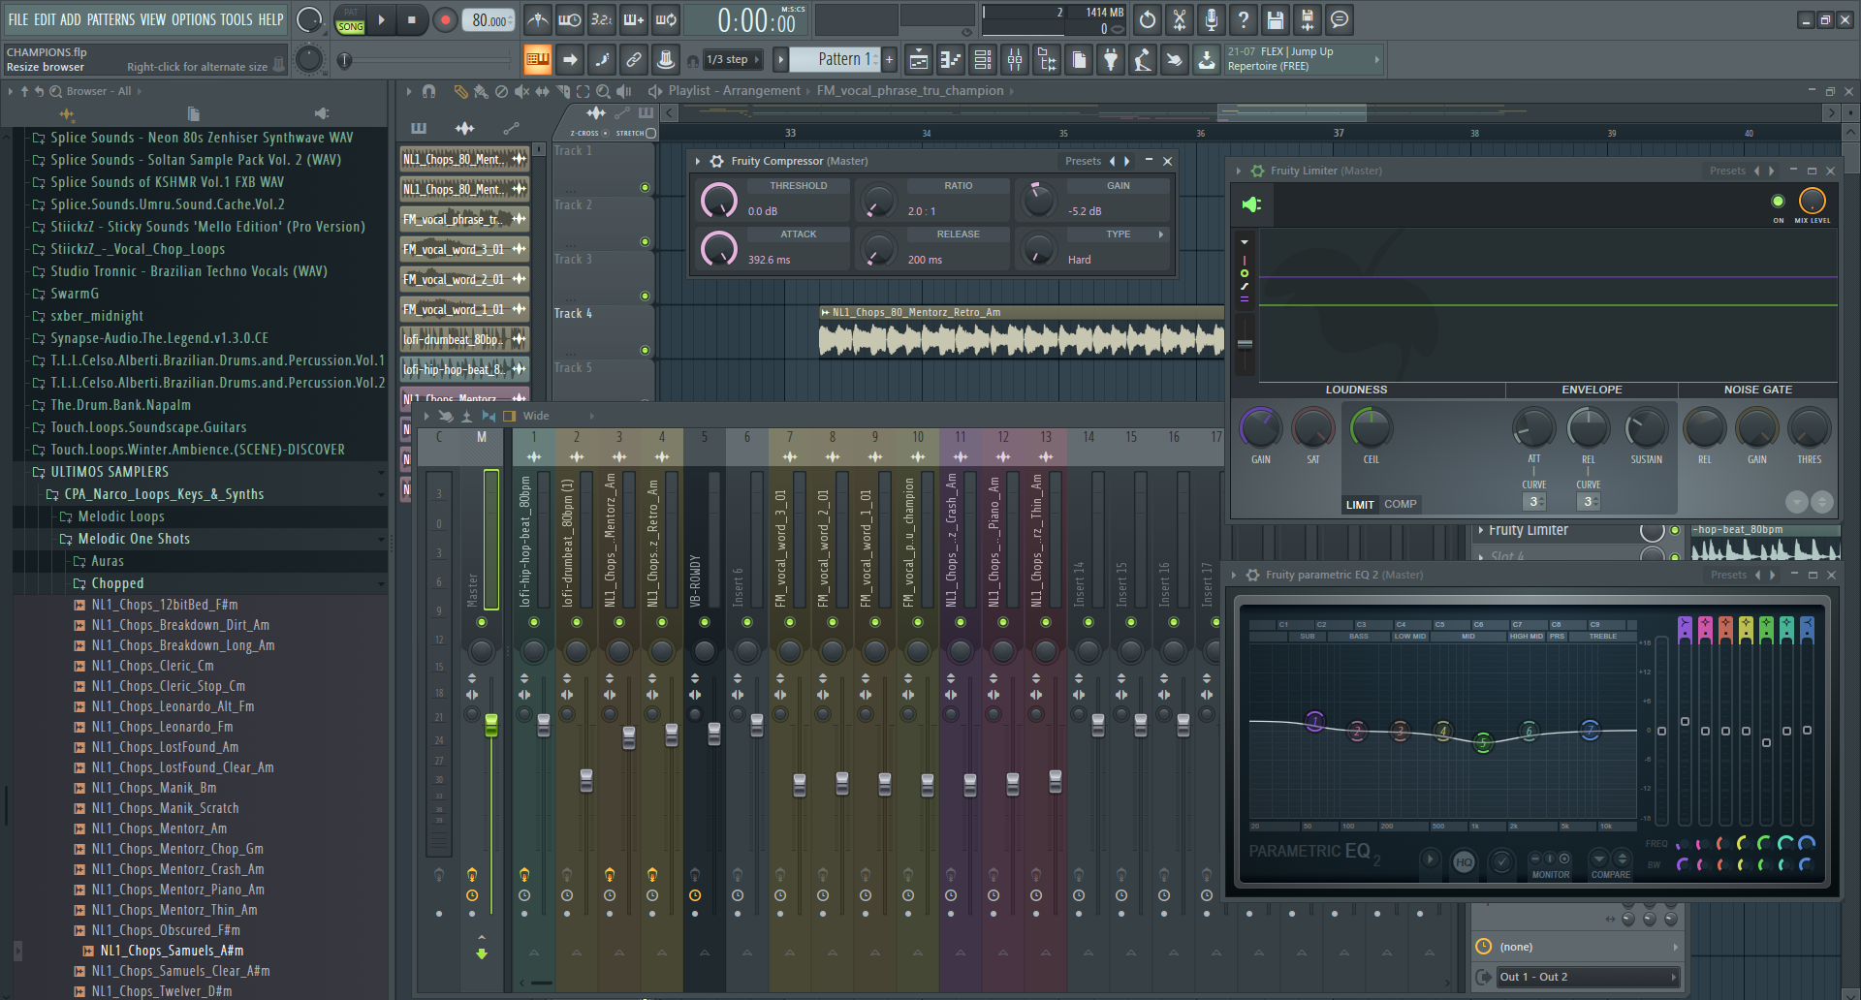The width and height of the screenshot is (1861, 1000).
Task: Open the EDIT menu
Action: (x=45, y=19)
